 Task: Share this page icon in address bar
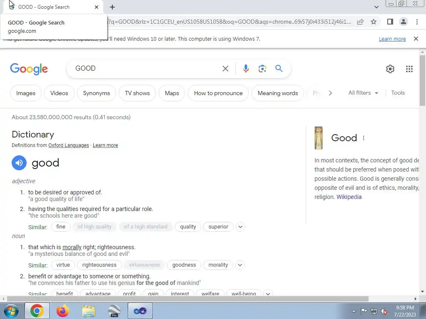(360, 22)
